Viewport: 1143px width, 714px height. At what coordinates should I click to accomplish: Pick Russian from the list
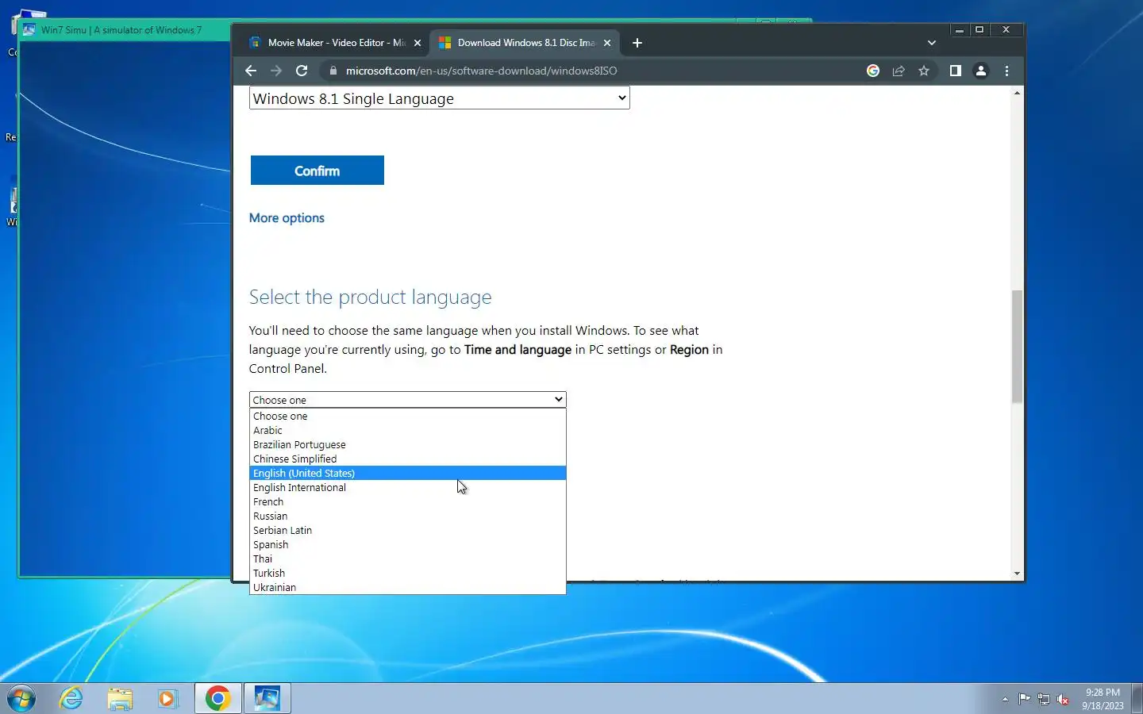click(408, 516)
